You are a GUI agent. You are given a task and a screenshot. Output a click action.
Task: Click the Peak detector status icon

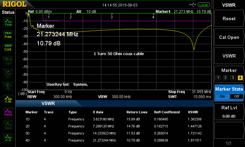tap(8, 22)
